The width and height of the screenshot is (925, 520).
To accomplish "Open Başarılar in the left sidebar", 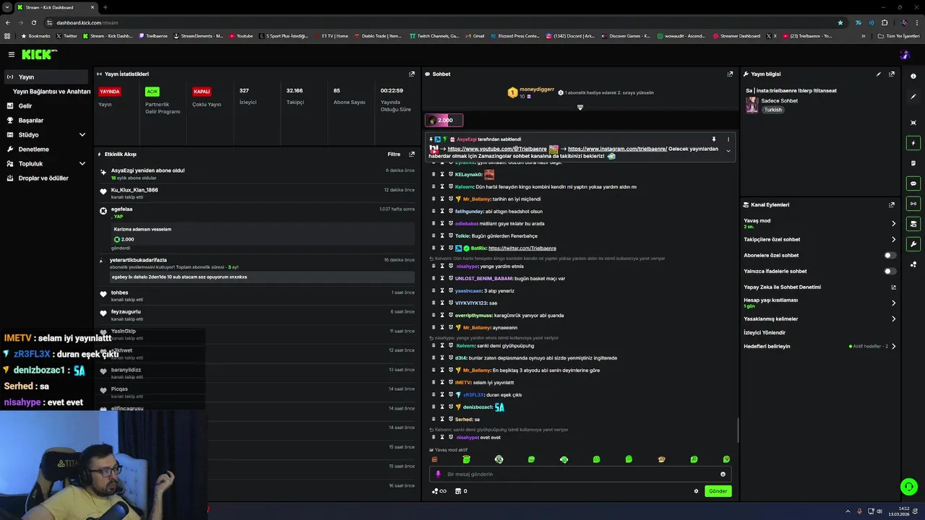I will click(x=46, y=120).
